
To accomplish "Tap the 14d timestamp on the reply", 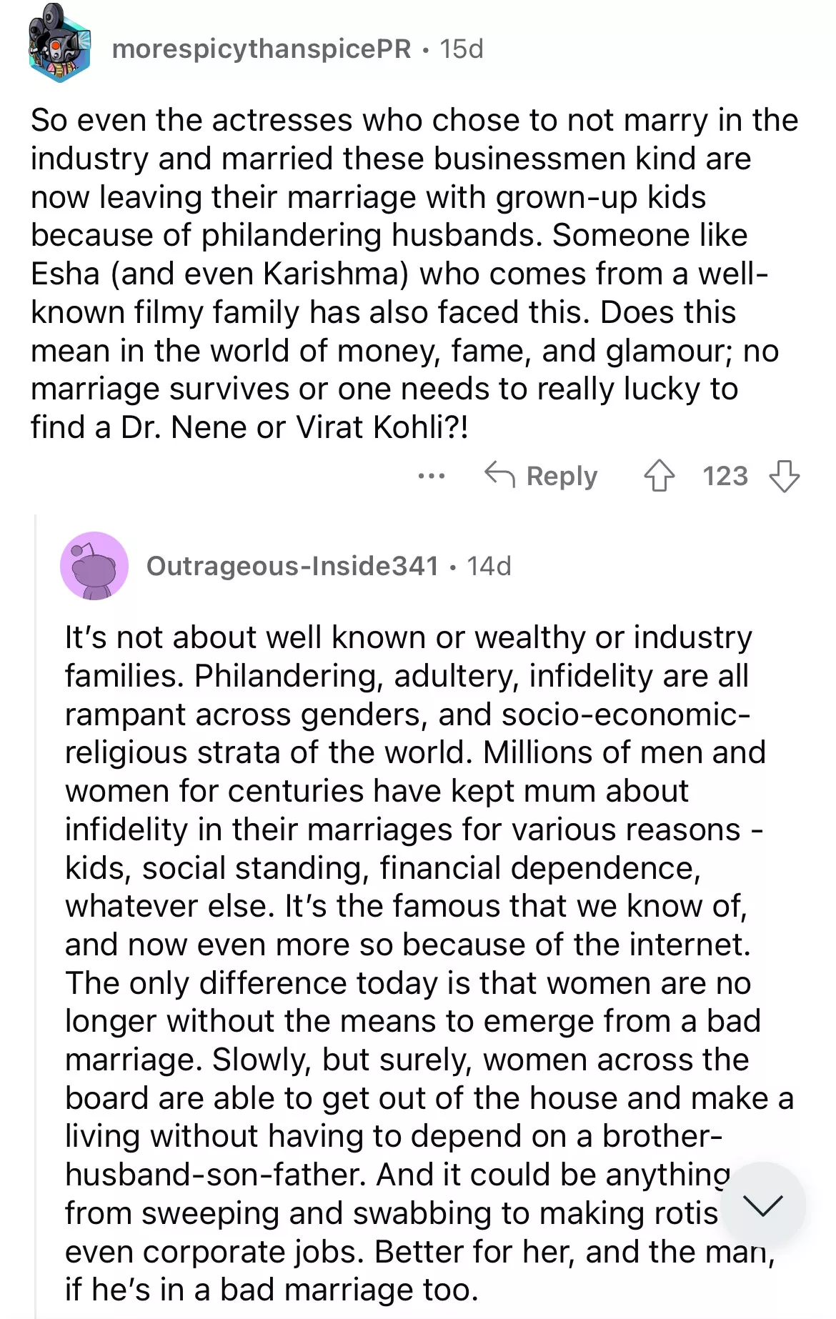I will (x=489, y=566).
